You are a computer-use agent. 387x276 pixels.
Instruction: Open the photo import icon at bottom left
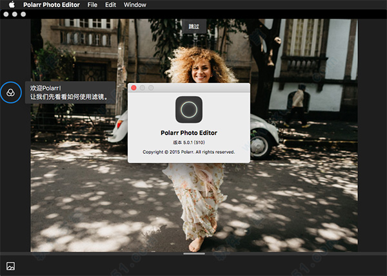coord(10,266)
